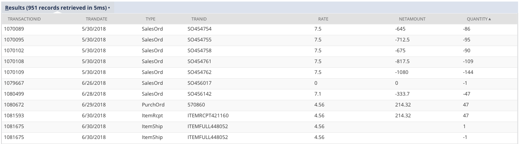Click the ITEMRCPT421160 tran ID
520x144 pixels.
(x=208, y=116)
